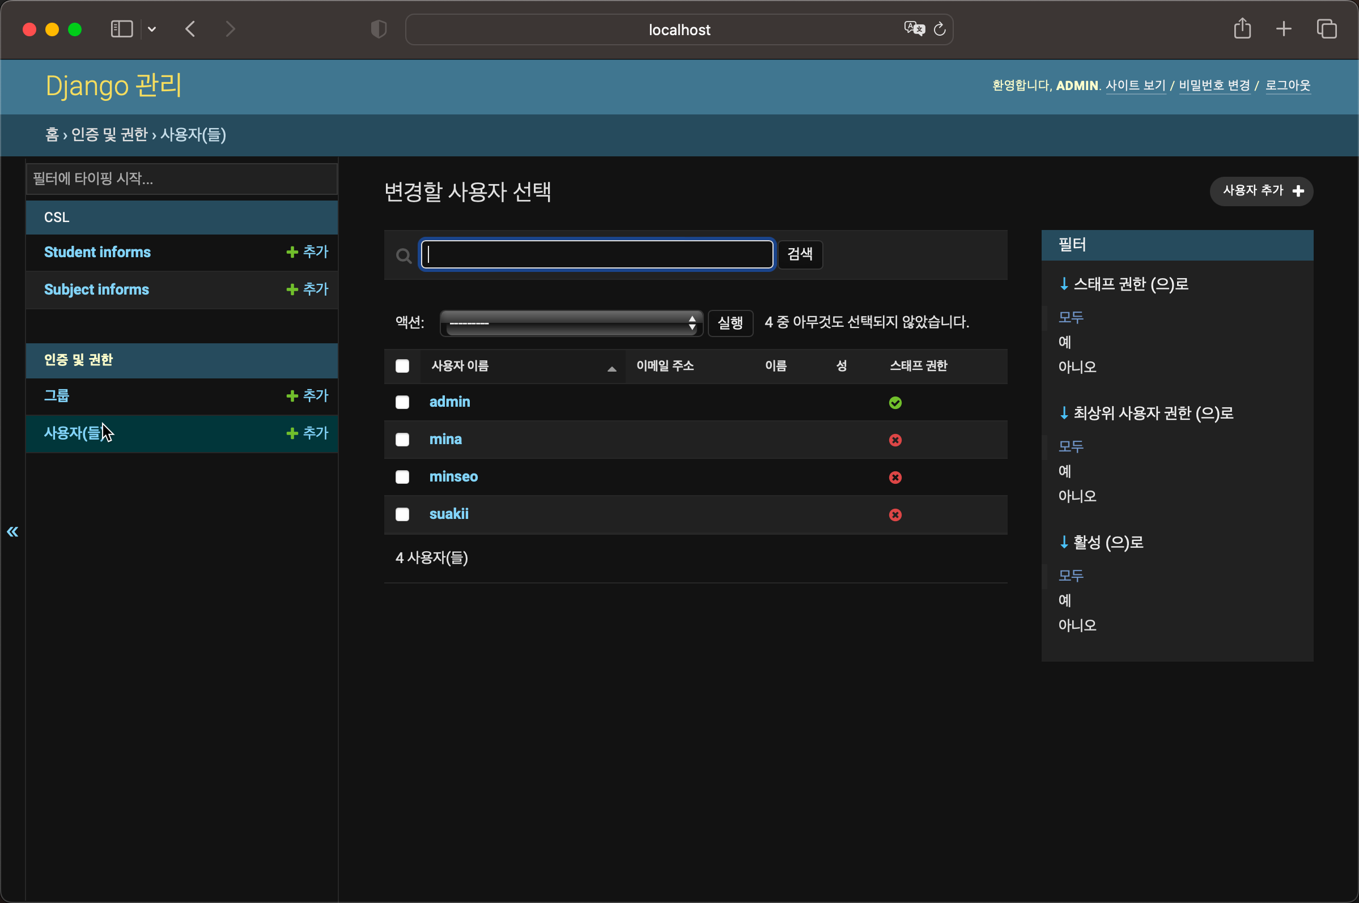The height and width of the screenshot is (903, 1359).
Task: Collapse the 스태프 권한 filter section
Action: [x=1123, y=284]
